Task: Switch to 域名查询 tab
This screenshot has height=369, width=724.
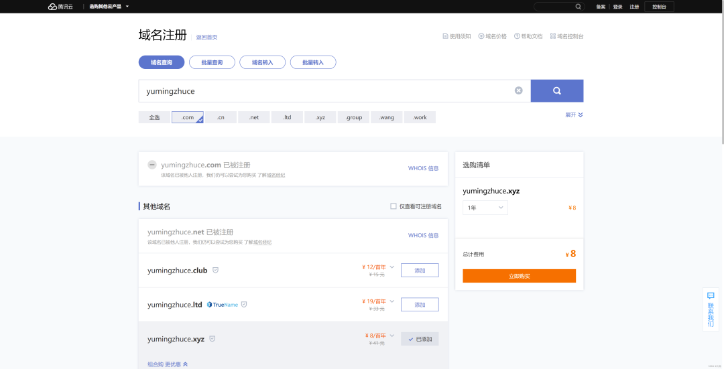Action: (x=162, y=62)
